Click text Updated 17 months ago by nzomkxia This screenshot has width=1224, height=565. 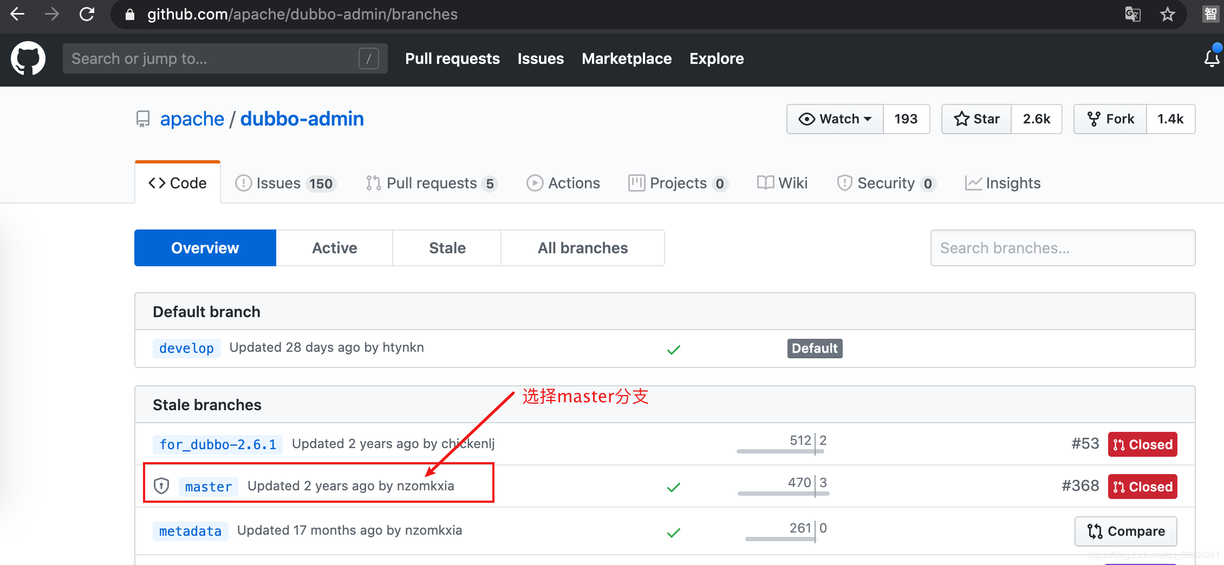click(350, 530)
